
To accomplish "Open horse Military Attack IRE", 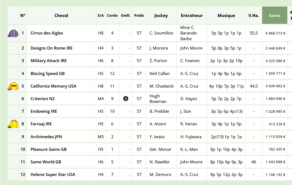I will (x=48, y=61).
